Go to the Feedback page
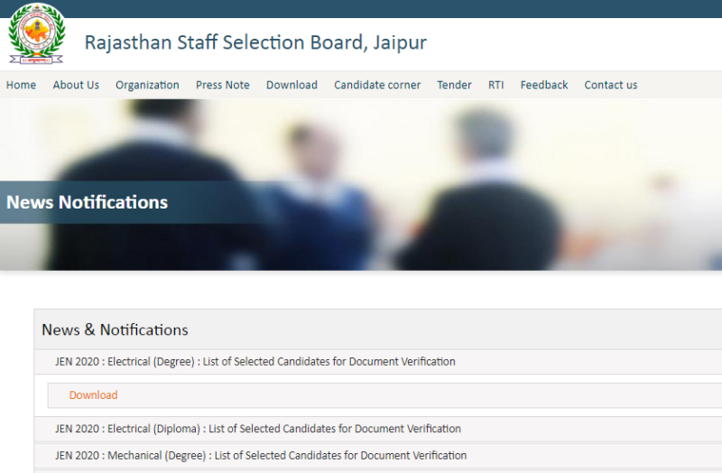The width and height of the screenshot is (722, 473). click(544, 85)
